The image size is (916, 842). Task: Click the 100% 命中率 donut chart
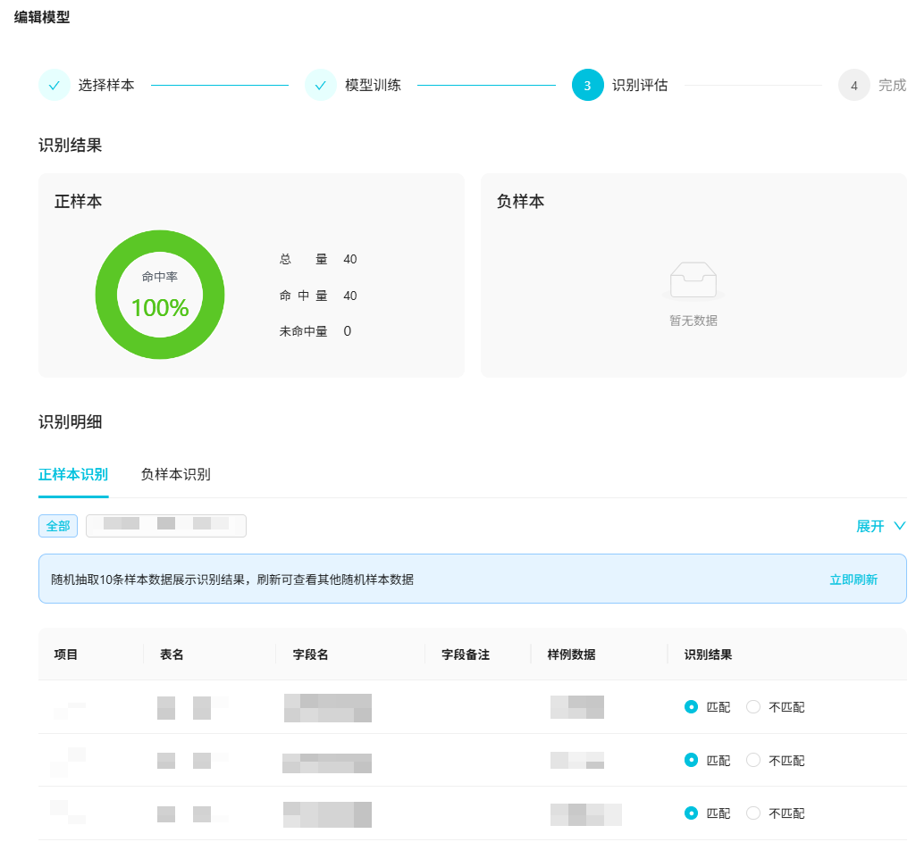(x=160, y=295)
